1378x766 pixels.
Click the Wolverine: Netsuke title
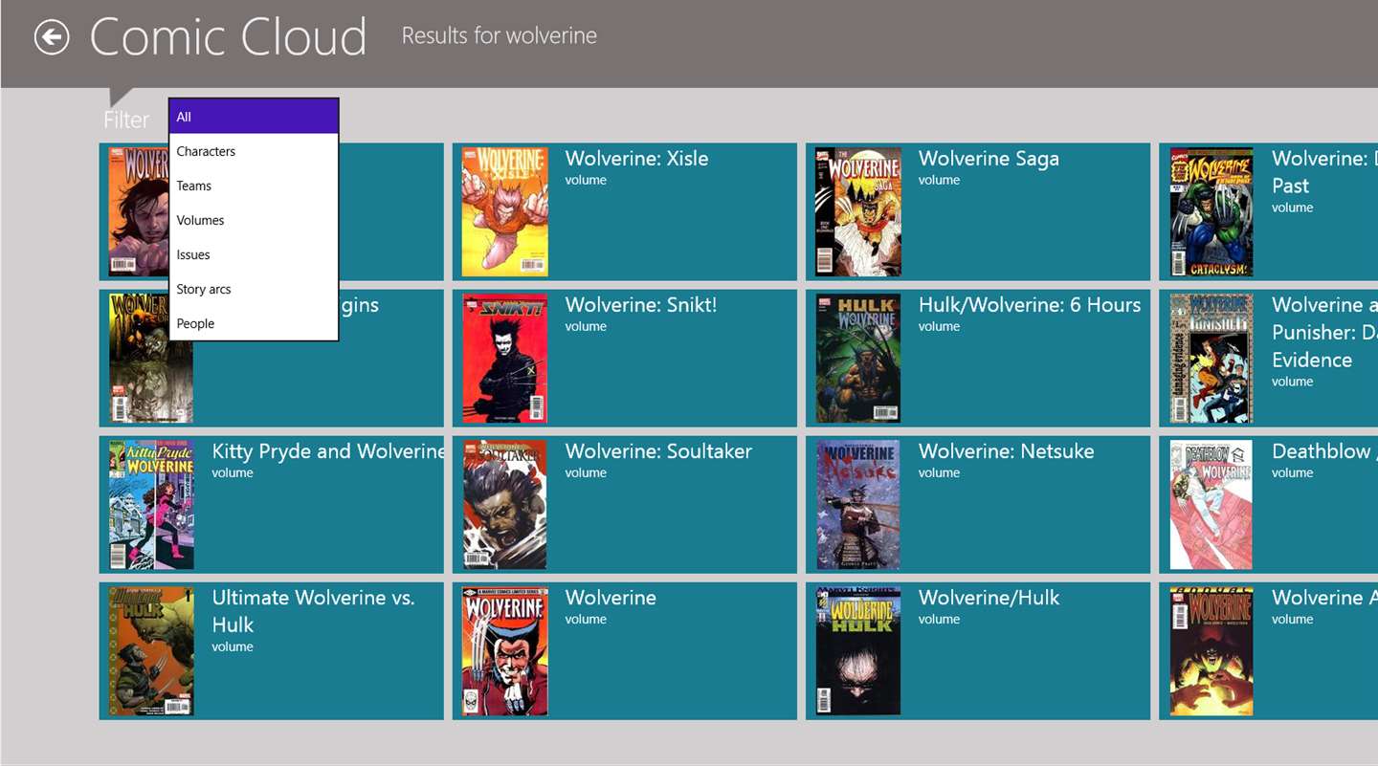1006,451
